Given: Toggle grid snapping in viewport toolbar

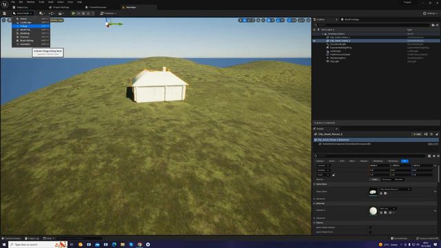Looking at the screenshot, I should pos(269,20).
